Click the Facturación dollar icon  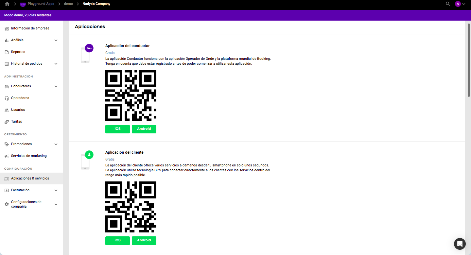coord(7,190)
